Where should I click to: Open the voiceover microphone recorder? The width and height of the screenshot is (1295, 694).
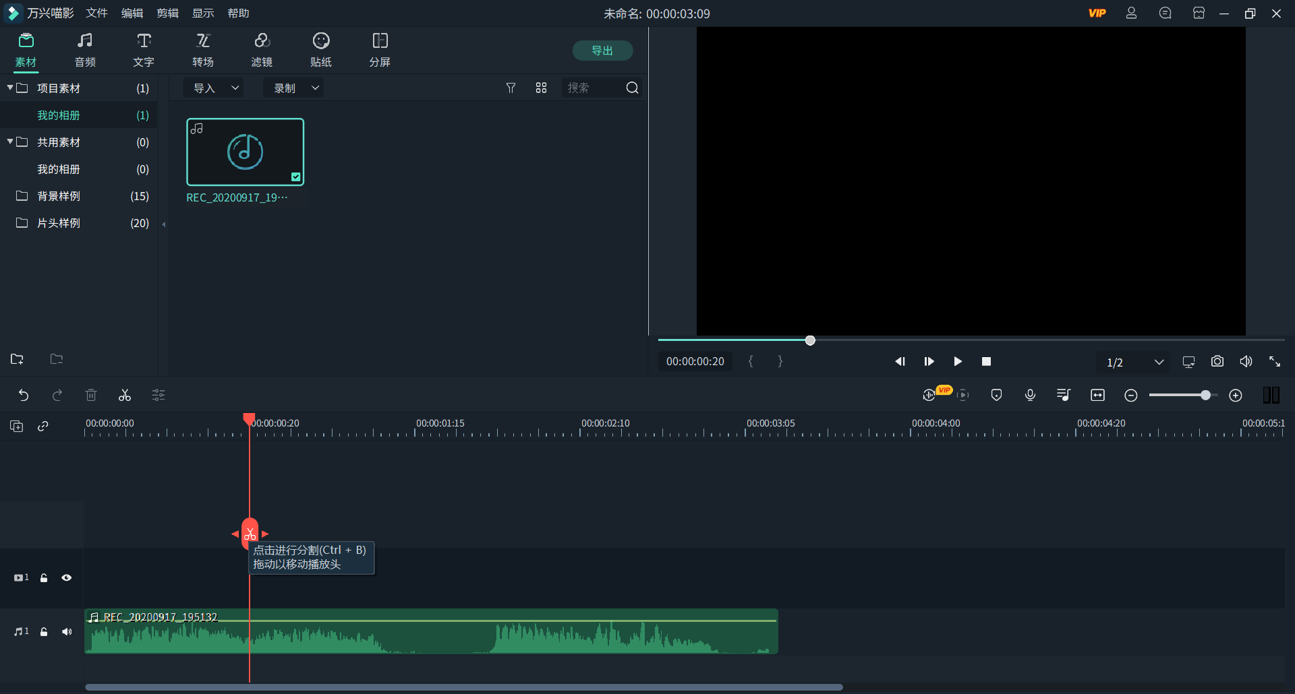coord(1030,396)
